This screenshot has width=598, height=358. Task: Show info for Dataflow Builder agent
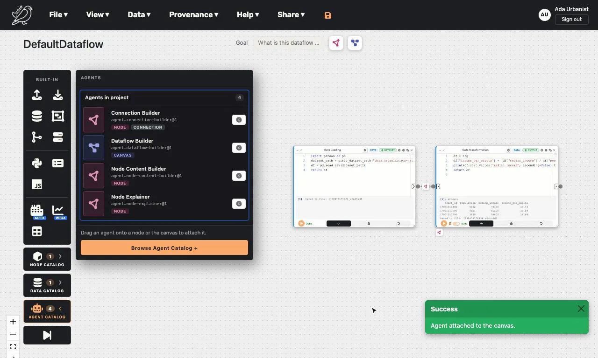[239, 148]
